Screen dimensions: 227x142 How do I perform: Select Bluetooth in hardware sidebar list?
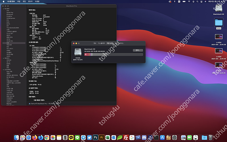click(x=10, y=14)
